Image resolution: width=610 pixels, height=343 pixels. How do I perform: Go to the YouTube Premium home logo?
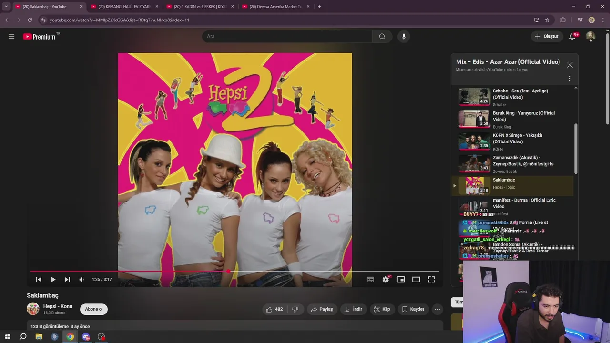click(39, 37)
